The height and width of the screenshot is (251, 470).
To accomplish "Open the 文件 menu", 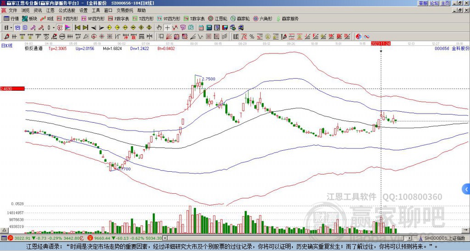I will pyautogui.click(x=13, y=11).
